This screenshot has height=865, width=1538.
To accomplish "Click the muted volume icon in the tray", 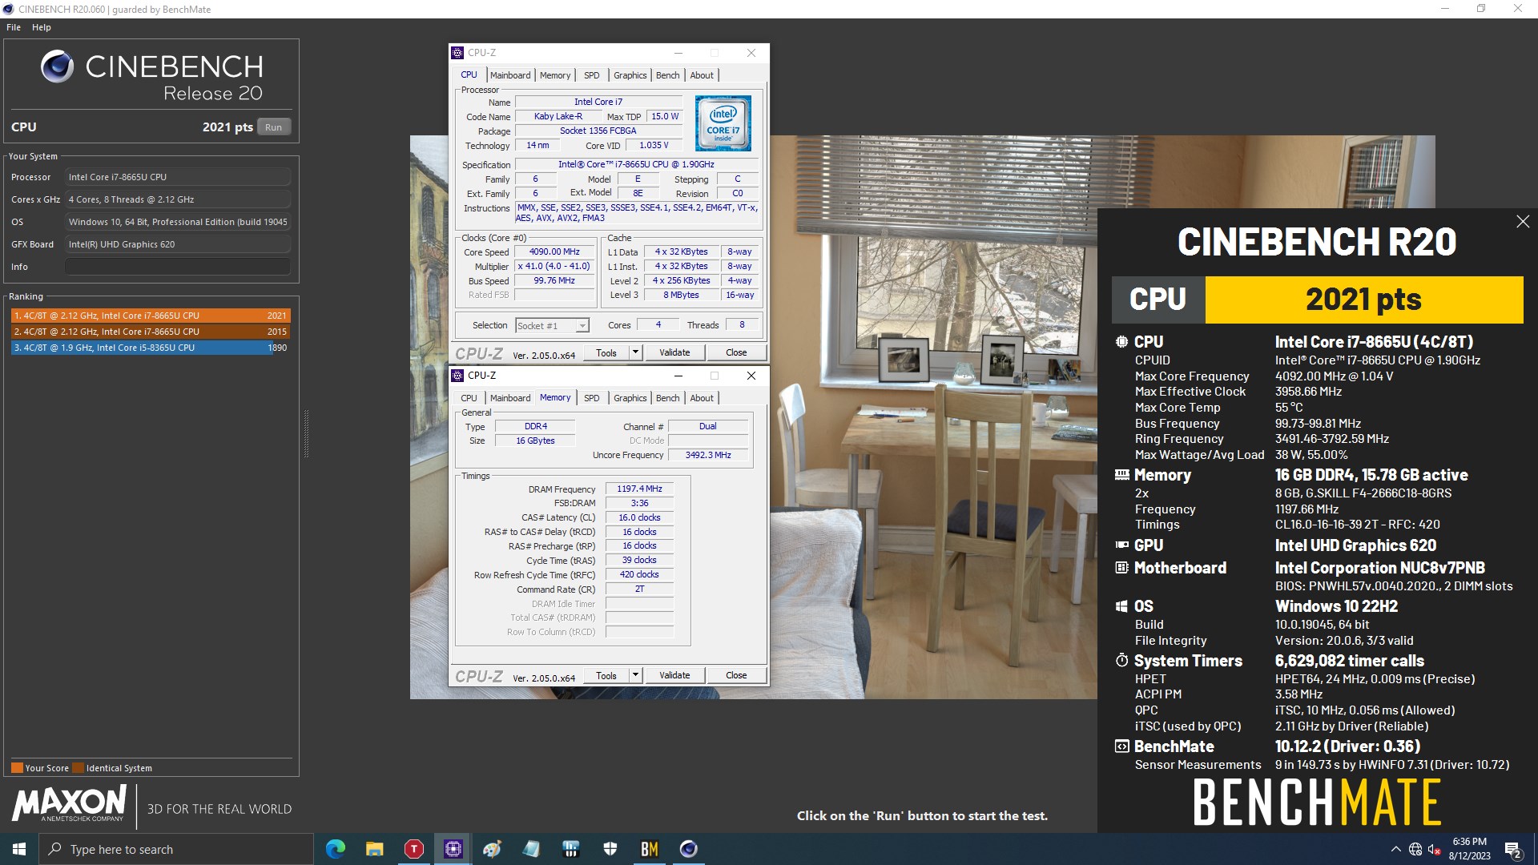I will [1435, 849].
